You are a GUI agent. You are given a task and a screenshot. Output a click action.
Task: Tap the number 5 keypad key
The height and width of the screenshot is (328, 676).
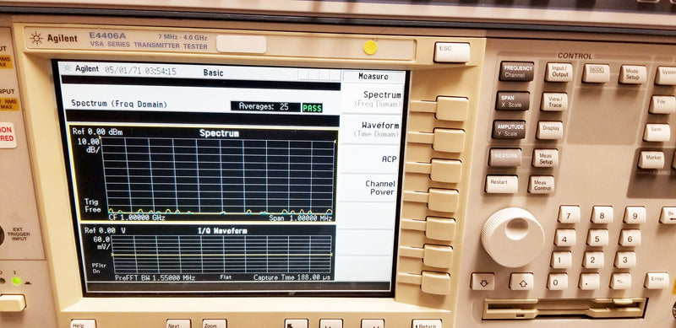(597, 238)
